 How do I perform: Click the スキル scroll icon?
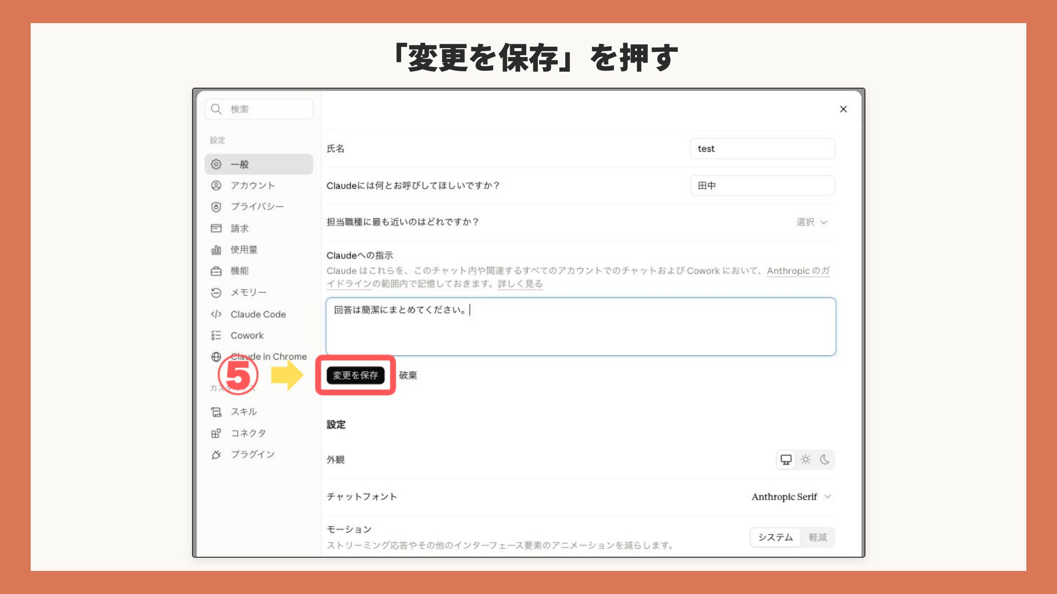coord(216,412)
